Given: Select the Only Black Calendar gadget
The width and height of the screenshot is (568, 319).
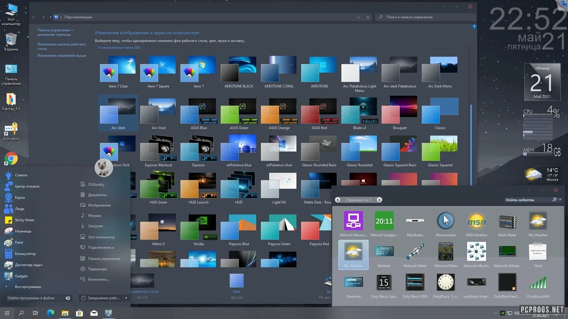Looking at the screenshot, I should tap(384, 285).
